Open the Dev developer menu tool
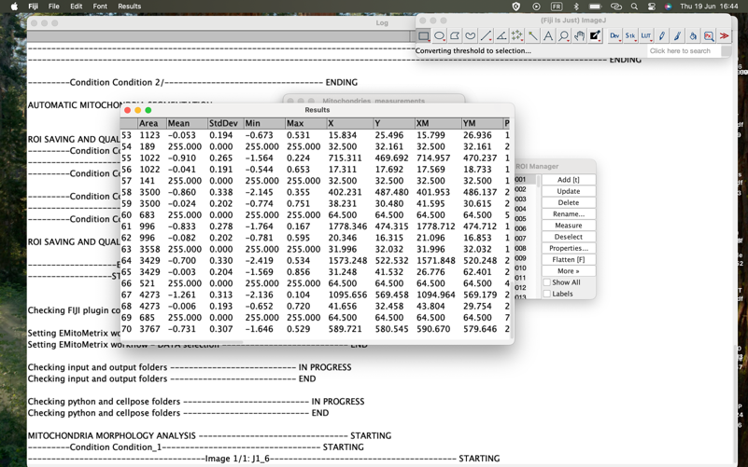 pos(614,35)
